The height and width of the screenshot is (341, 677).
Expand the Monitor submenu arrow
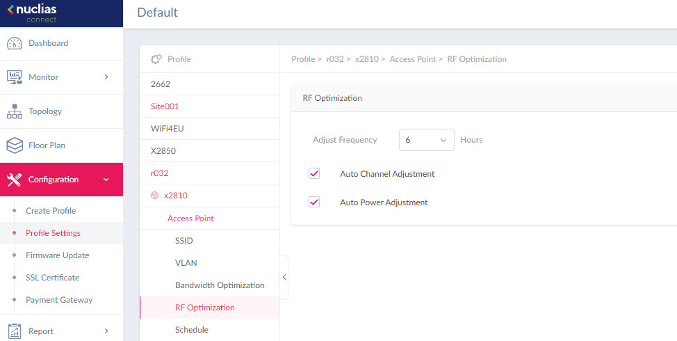coord(106,77)
